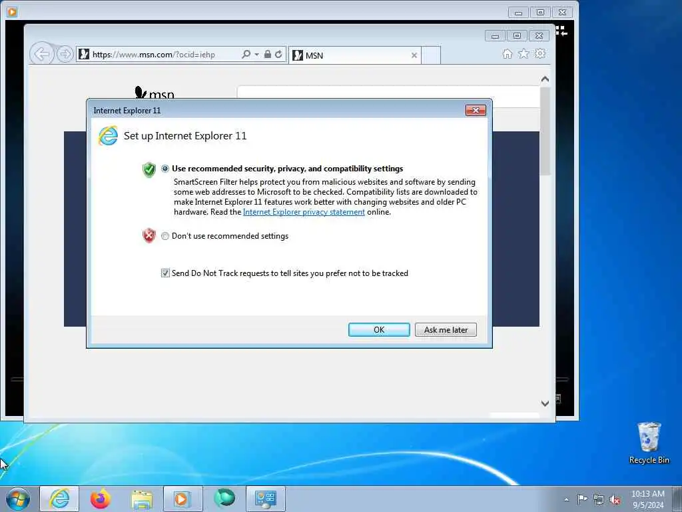Open the Tools gear menu
Viewport: 682px width, 512px height.
[x=539, y=53]
